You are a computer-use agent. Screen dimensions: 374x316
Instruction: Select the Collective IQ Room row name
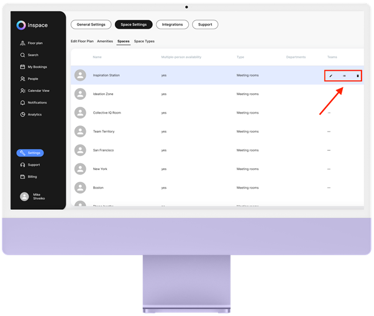[x=107, y=113]
